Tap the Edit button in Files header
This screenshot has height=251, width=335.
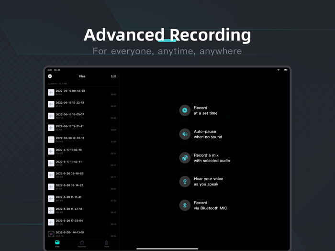pyautogui.click(x=113, y=76)
